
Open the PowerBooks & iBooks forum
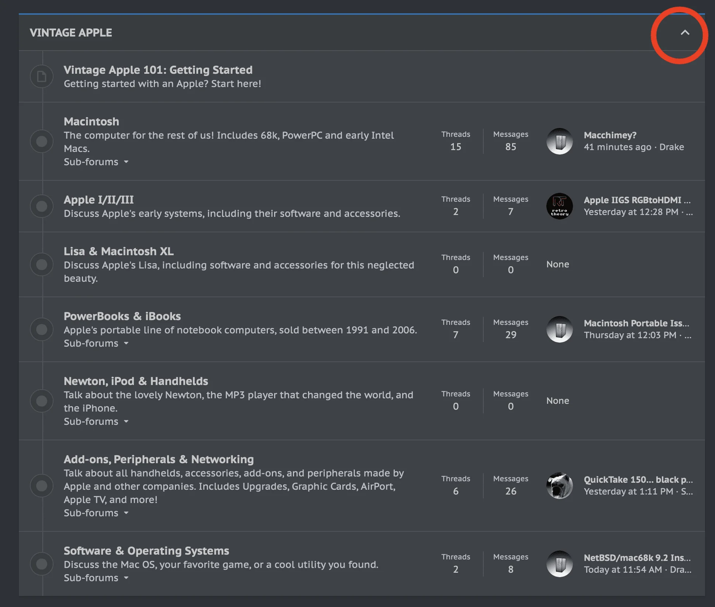click(122, 316)
